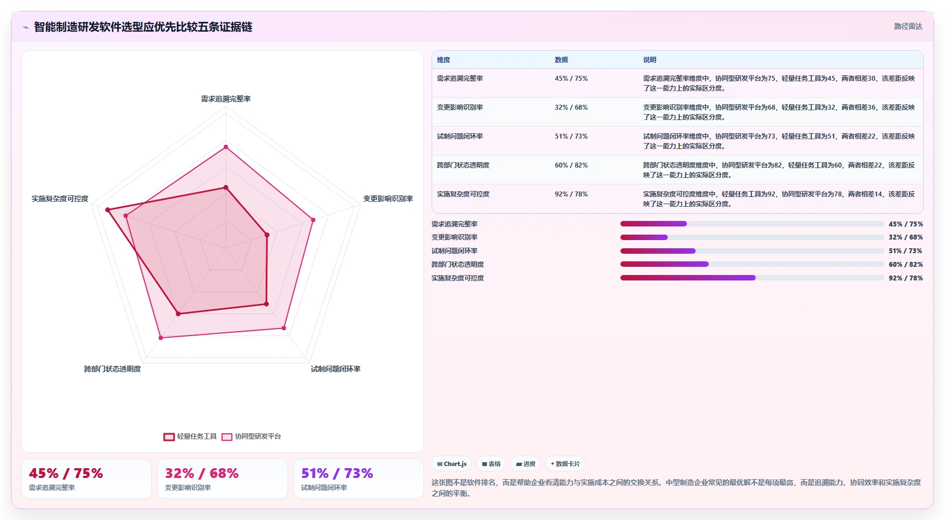Click the 32% / 68% value in the table

(x=571, y=107)
